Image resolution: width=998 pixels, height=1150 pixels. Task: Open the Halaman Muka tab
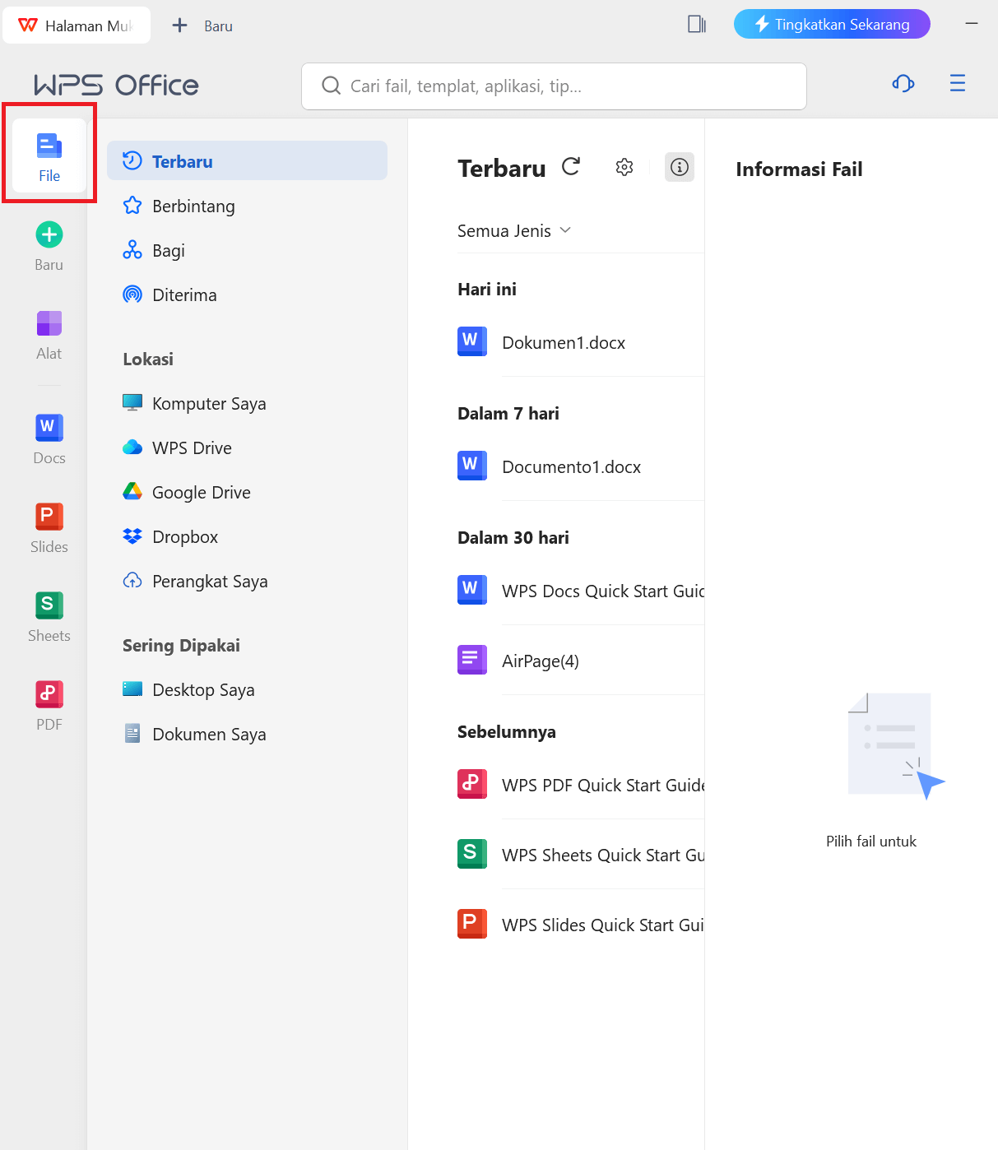coord(77,25)
